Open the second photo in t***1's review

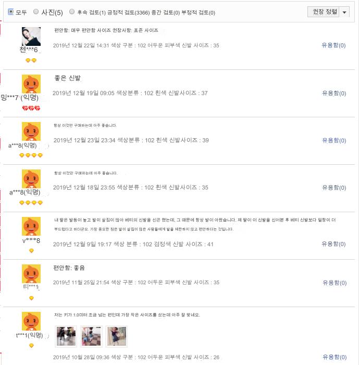(91, 336)
